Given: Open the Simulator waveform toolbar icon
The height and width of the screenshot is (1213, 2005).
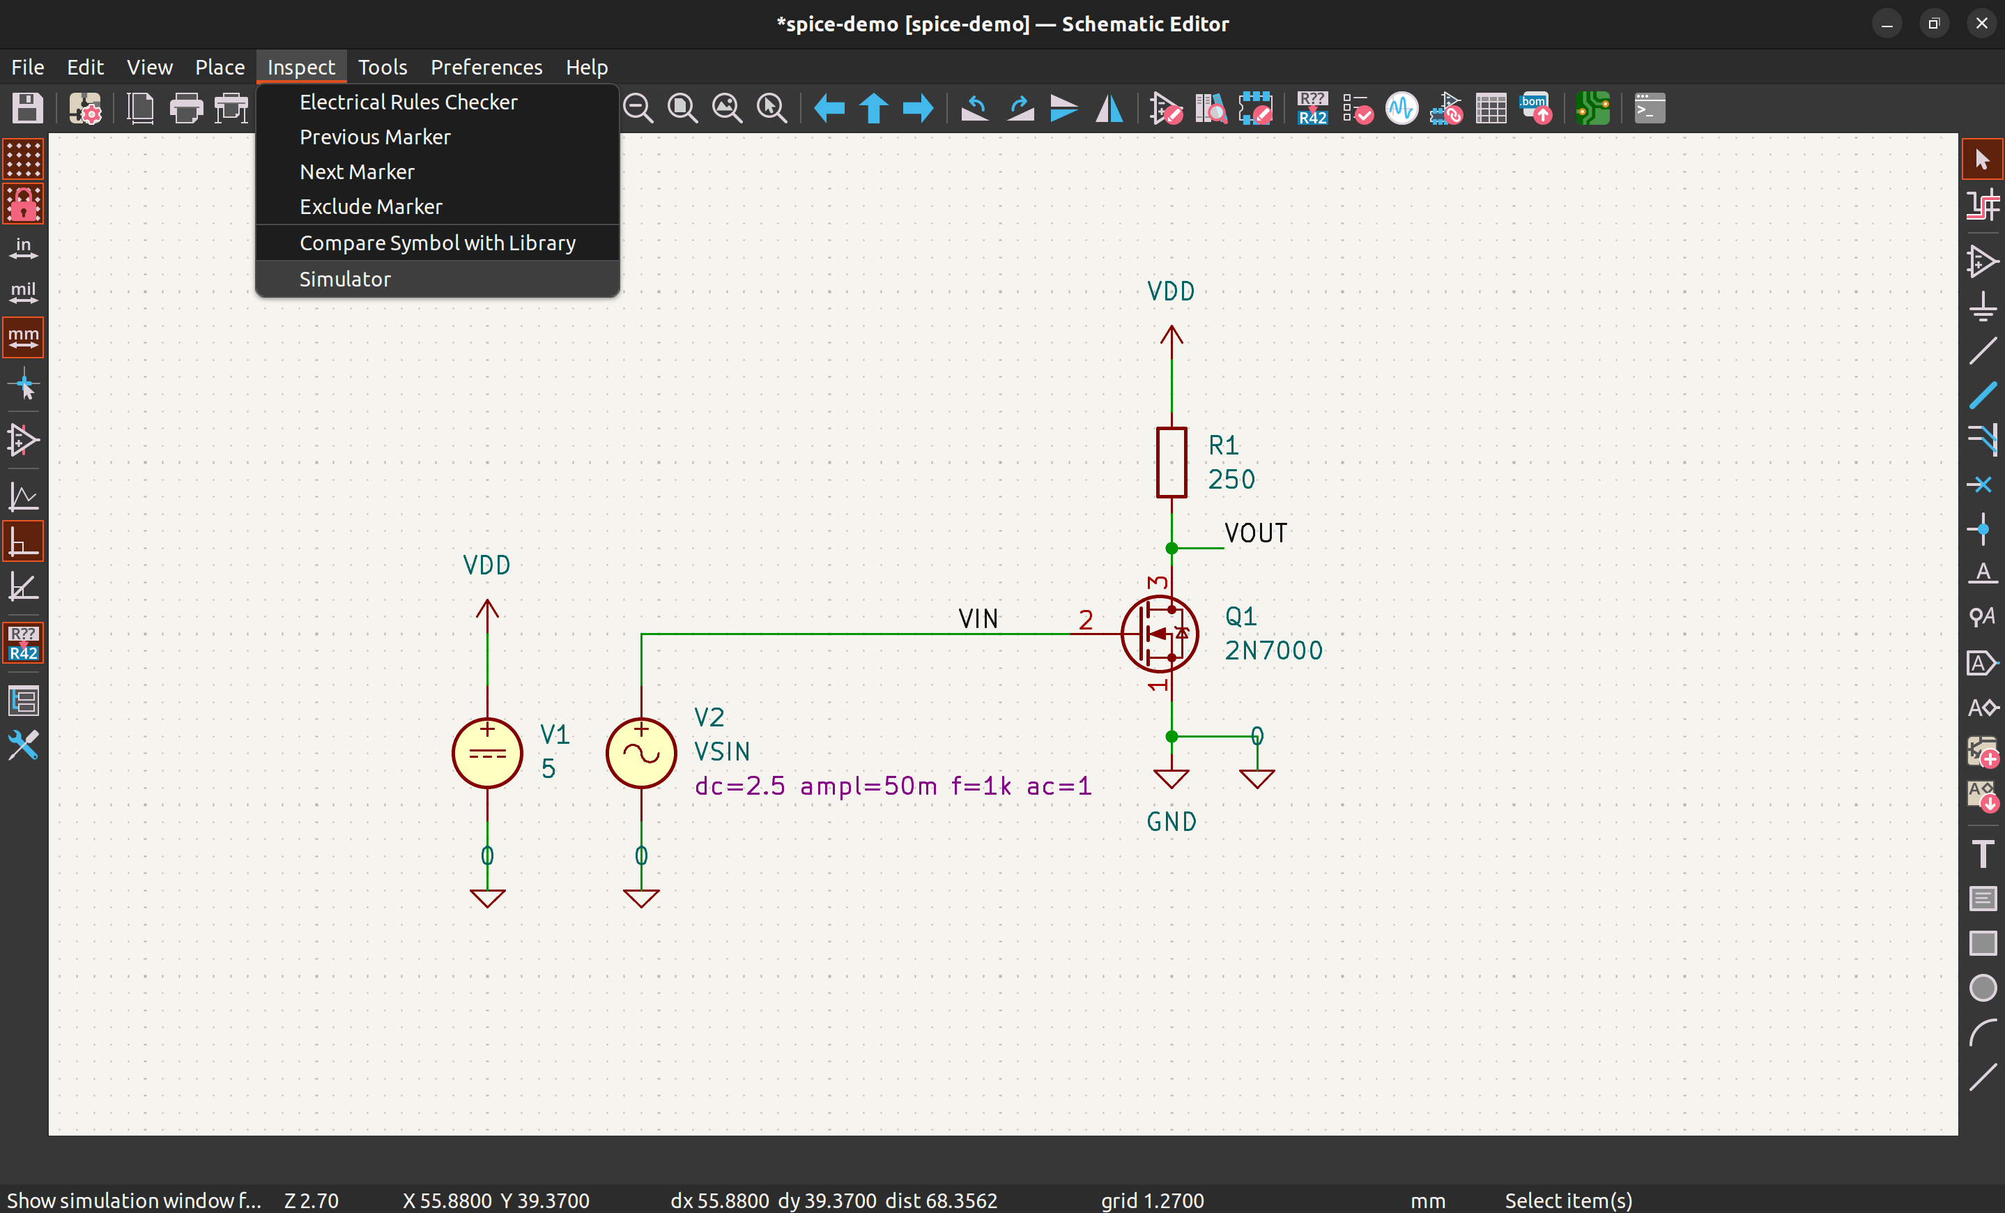Looking at the screenshot, I should point(1401,108).
